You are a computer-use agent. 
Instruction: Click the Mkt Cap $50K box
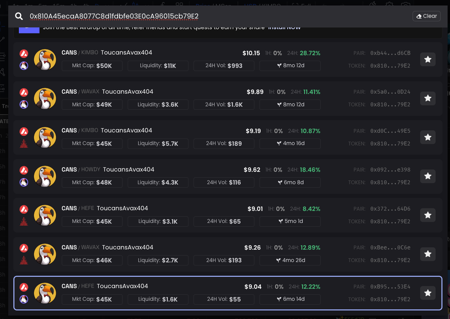click(92, 66)
